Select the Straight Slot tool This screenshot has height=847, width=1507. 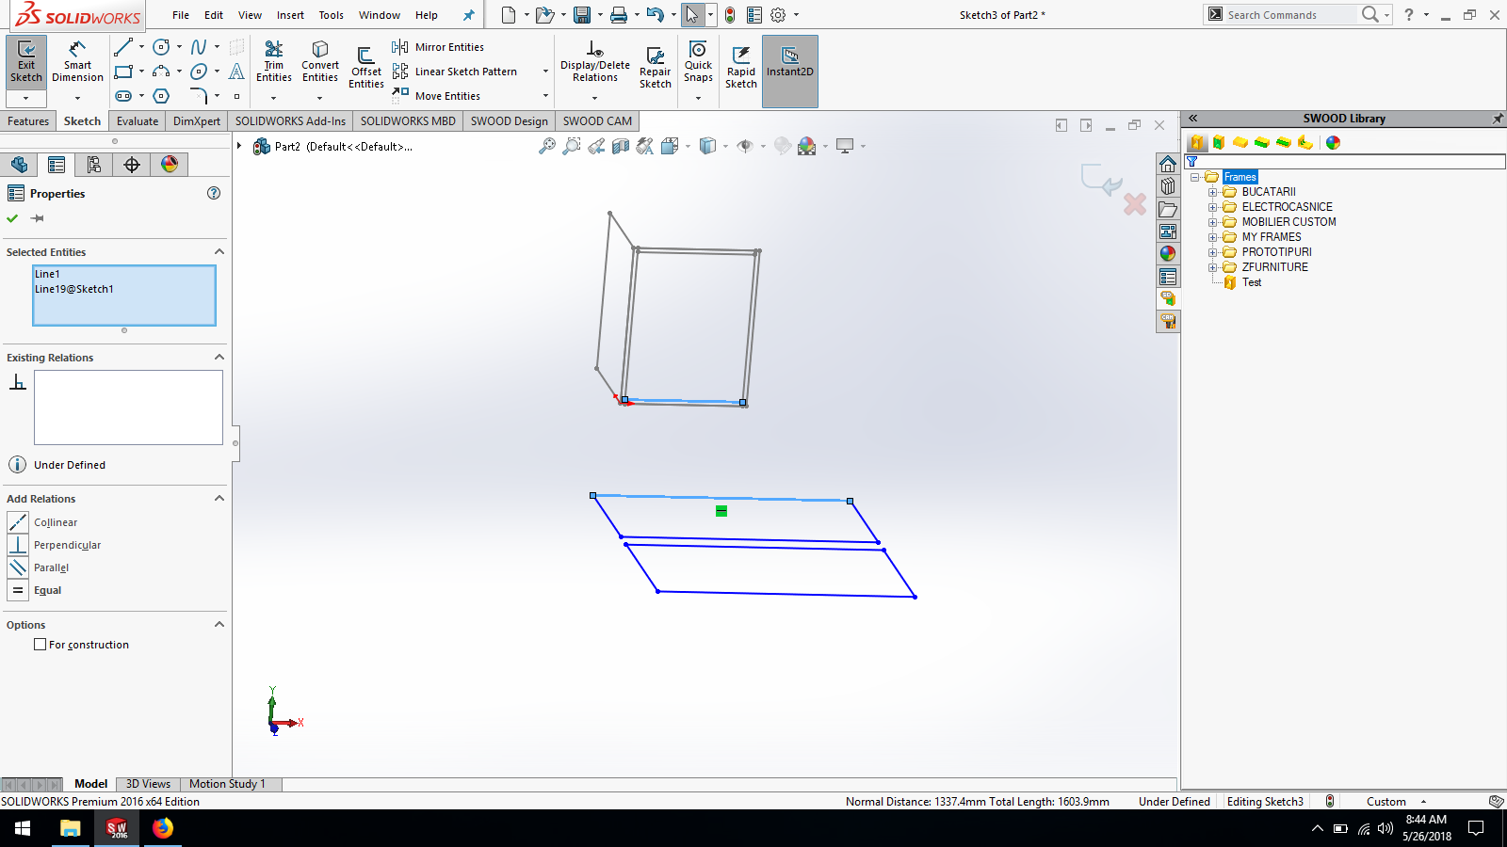point(123,96)
